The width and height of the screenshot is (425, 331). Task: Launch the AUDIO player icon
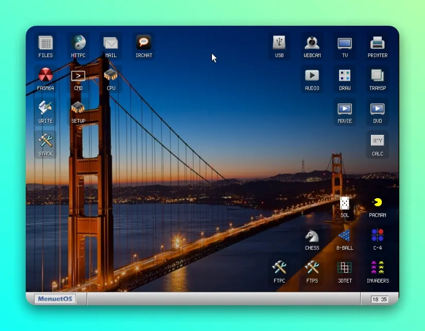[312, 79]
